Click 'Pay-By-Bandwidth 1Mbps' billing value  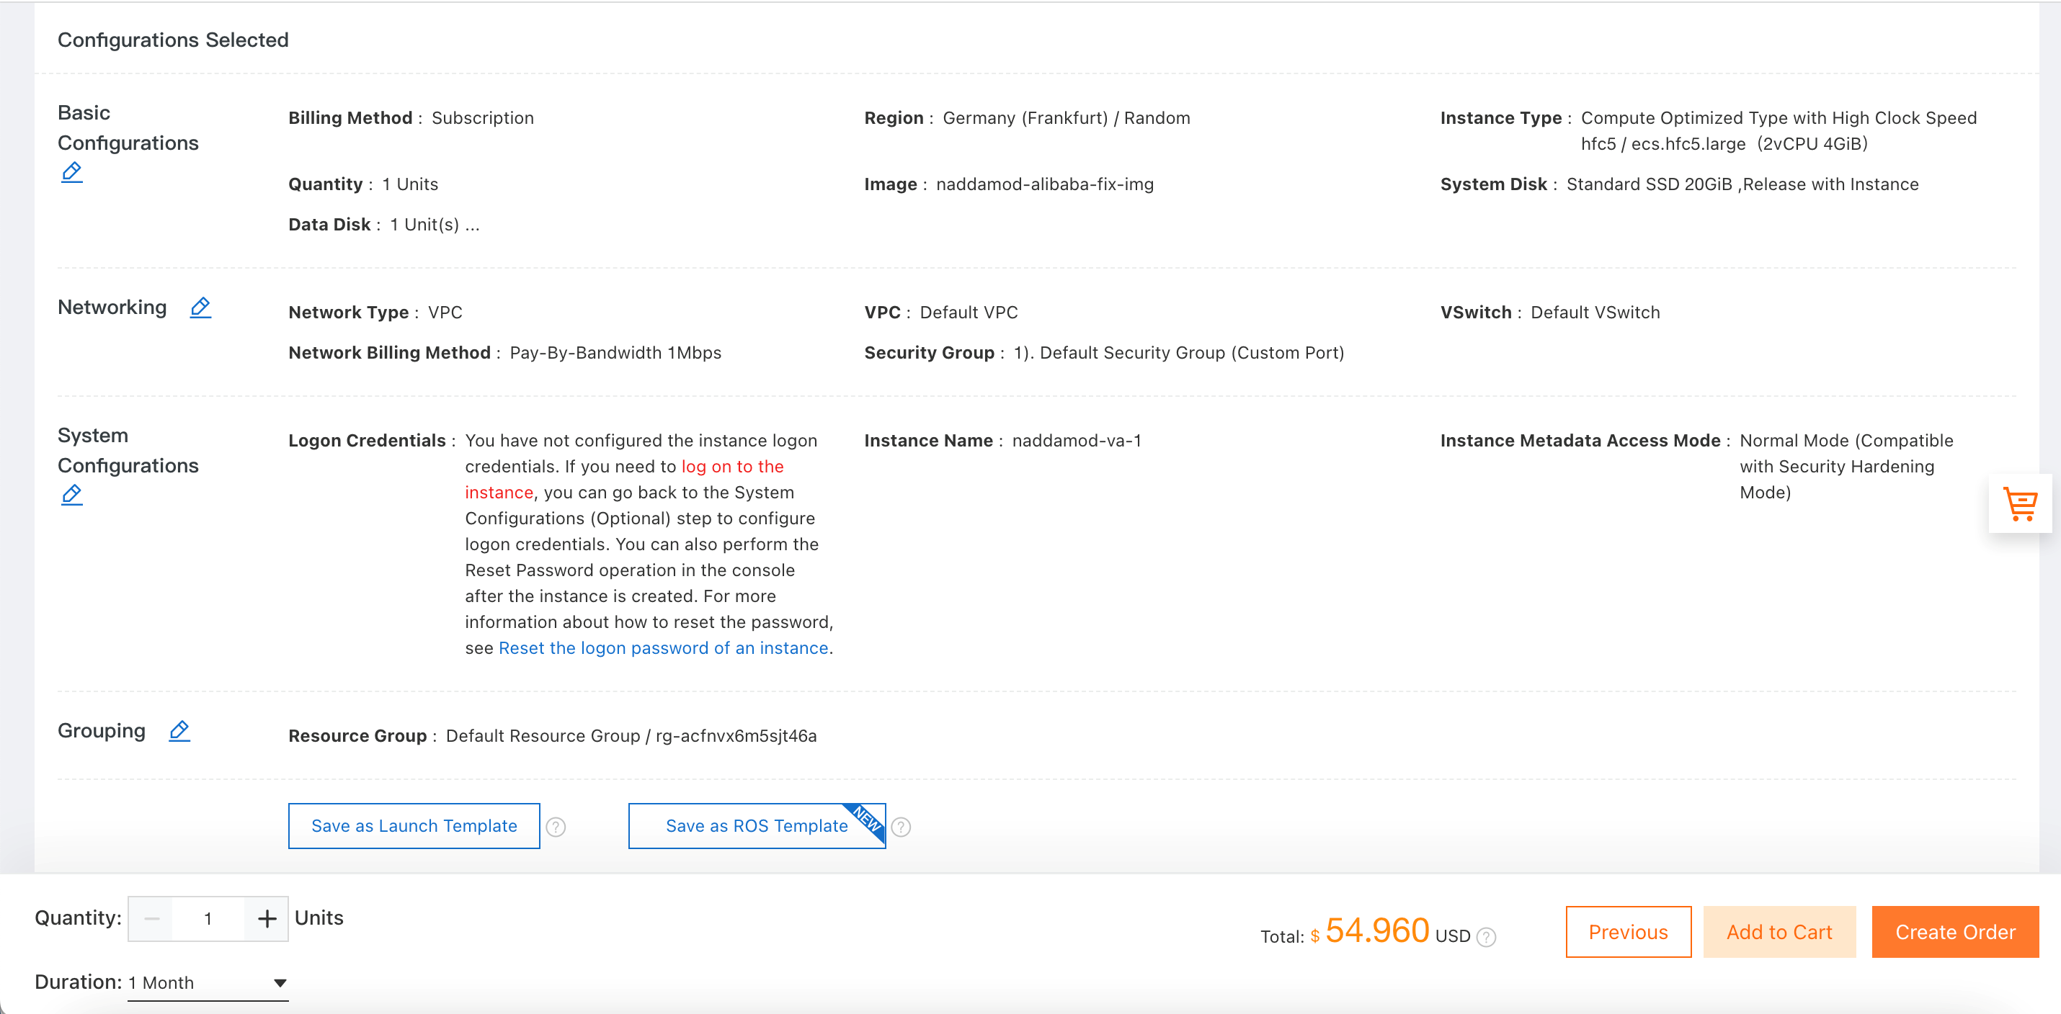pos(615,354)
